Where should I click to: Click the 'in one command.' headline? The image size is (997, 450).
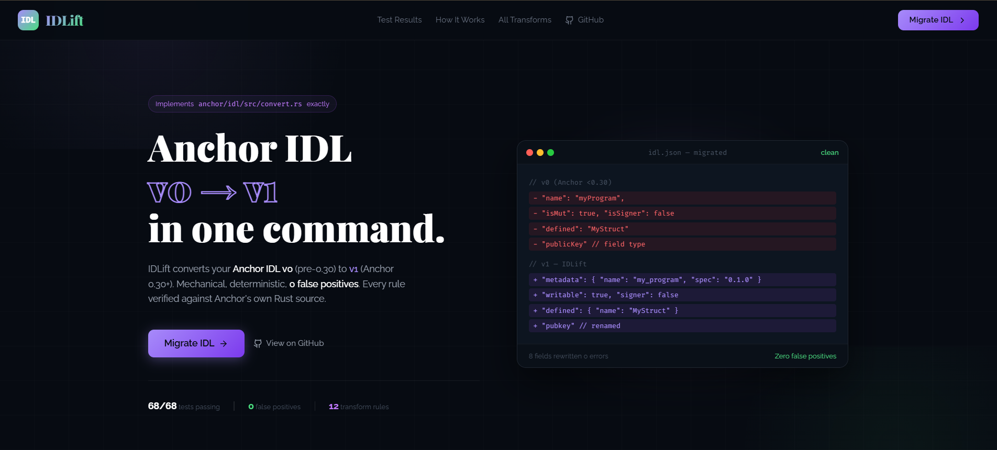296,229
